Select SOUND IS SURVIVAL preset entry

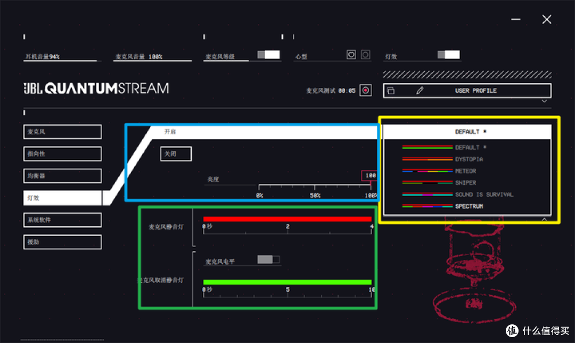coord(483,194)
